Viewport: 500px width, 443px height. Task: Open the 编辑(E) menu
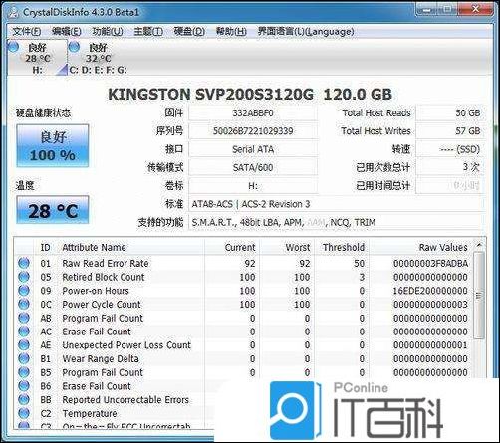(66, 31)
